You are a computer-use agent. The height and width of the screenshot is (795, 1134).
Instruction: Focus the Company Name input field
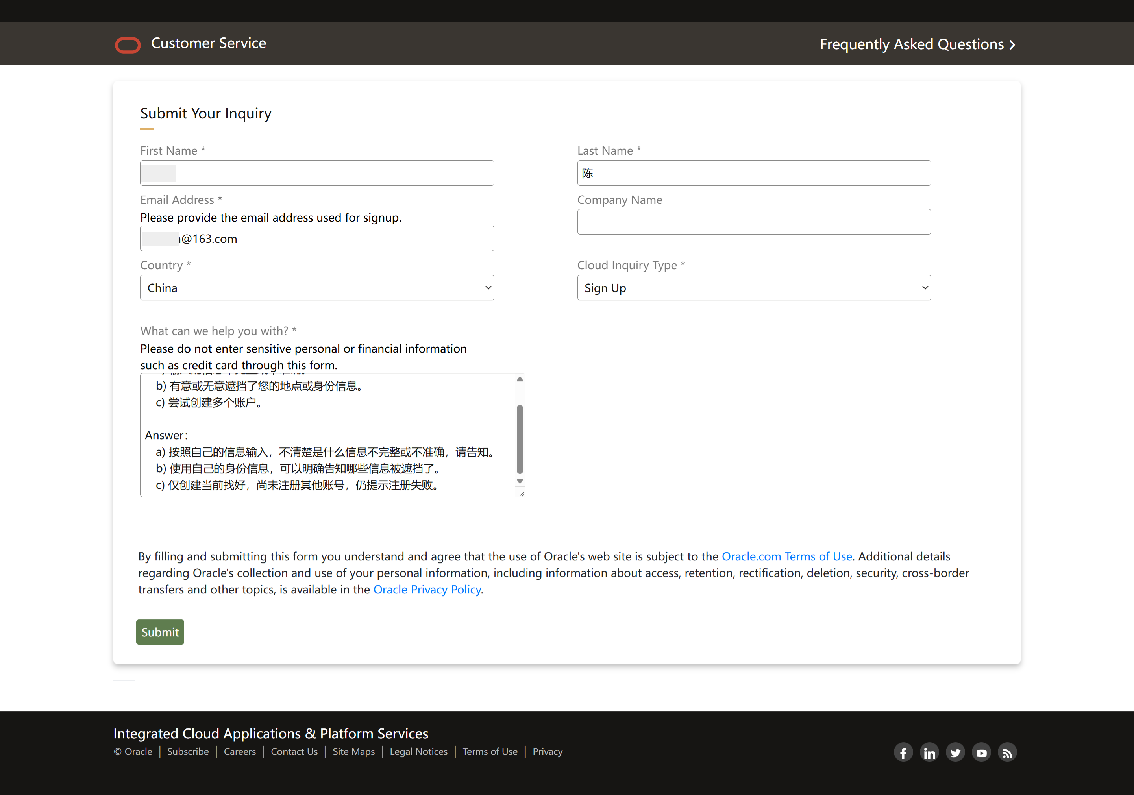[x=754, y=222]
